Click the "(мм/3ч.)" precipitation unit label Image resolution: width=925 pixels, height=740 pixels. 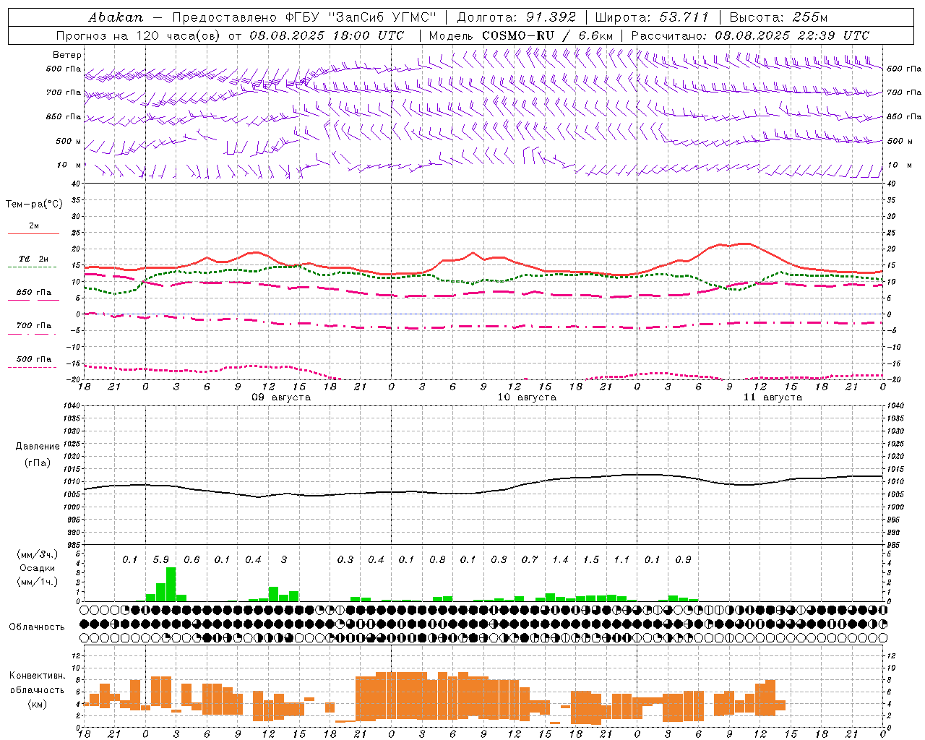pos(38,554)
